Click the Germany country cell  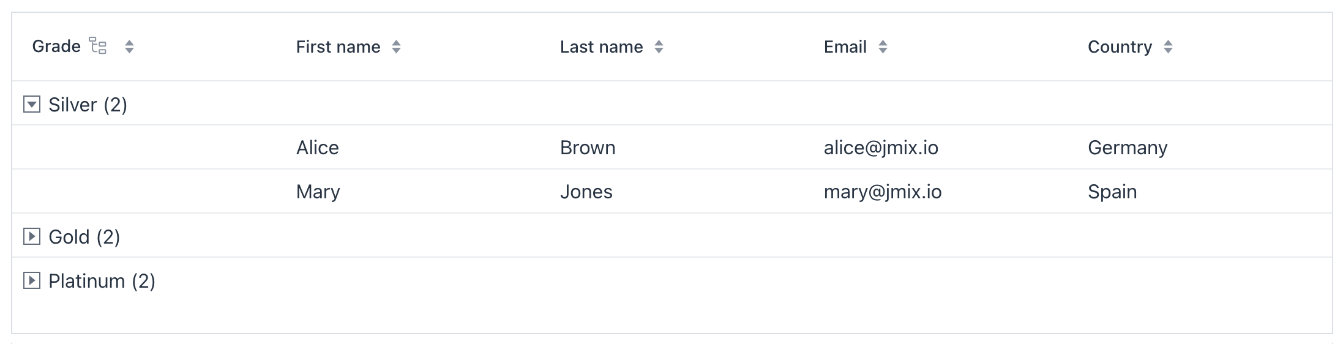[x=1127, y=148]
